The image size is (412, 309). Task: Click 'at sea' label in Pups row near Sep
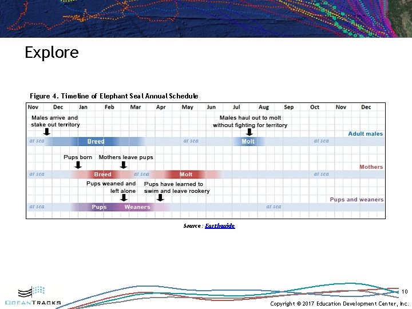click(274, 207)
